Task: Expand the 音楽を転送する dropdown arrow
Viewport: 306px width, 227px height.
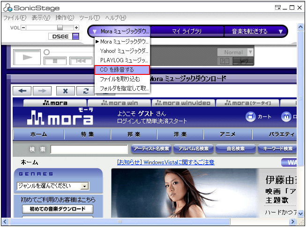Action: click(x=281, y=31)
